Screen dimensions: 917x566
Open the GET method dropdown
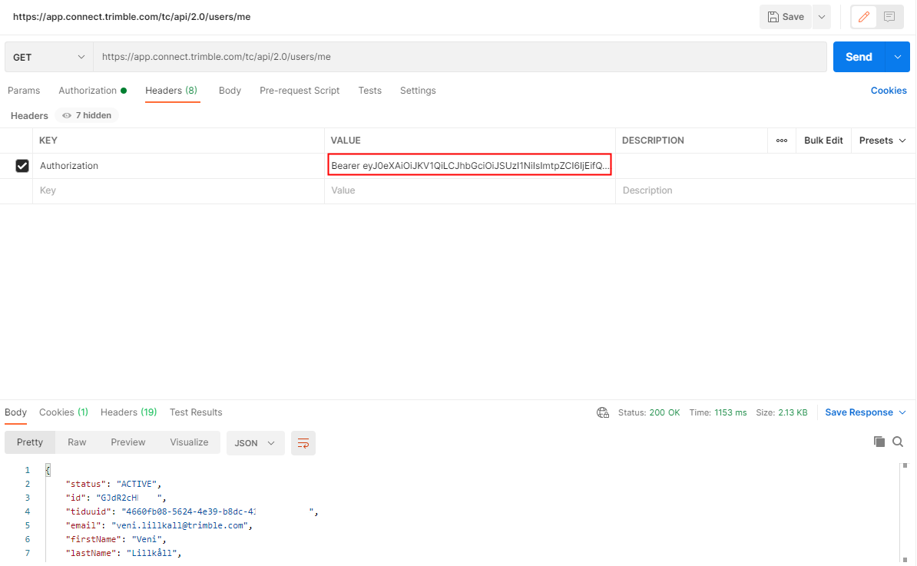(49, 57)
